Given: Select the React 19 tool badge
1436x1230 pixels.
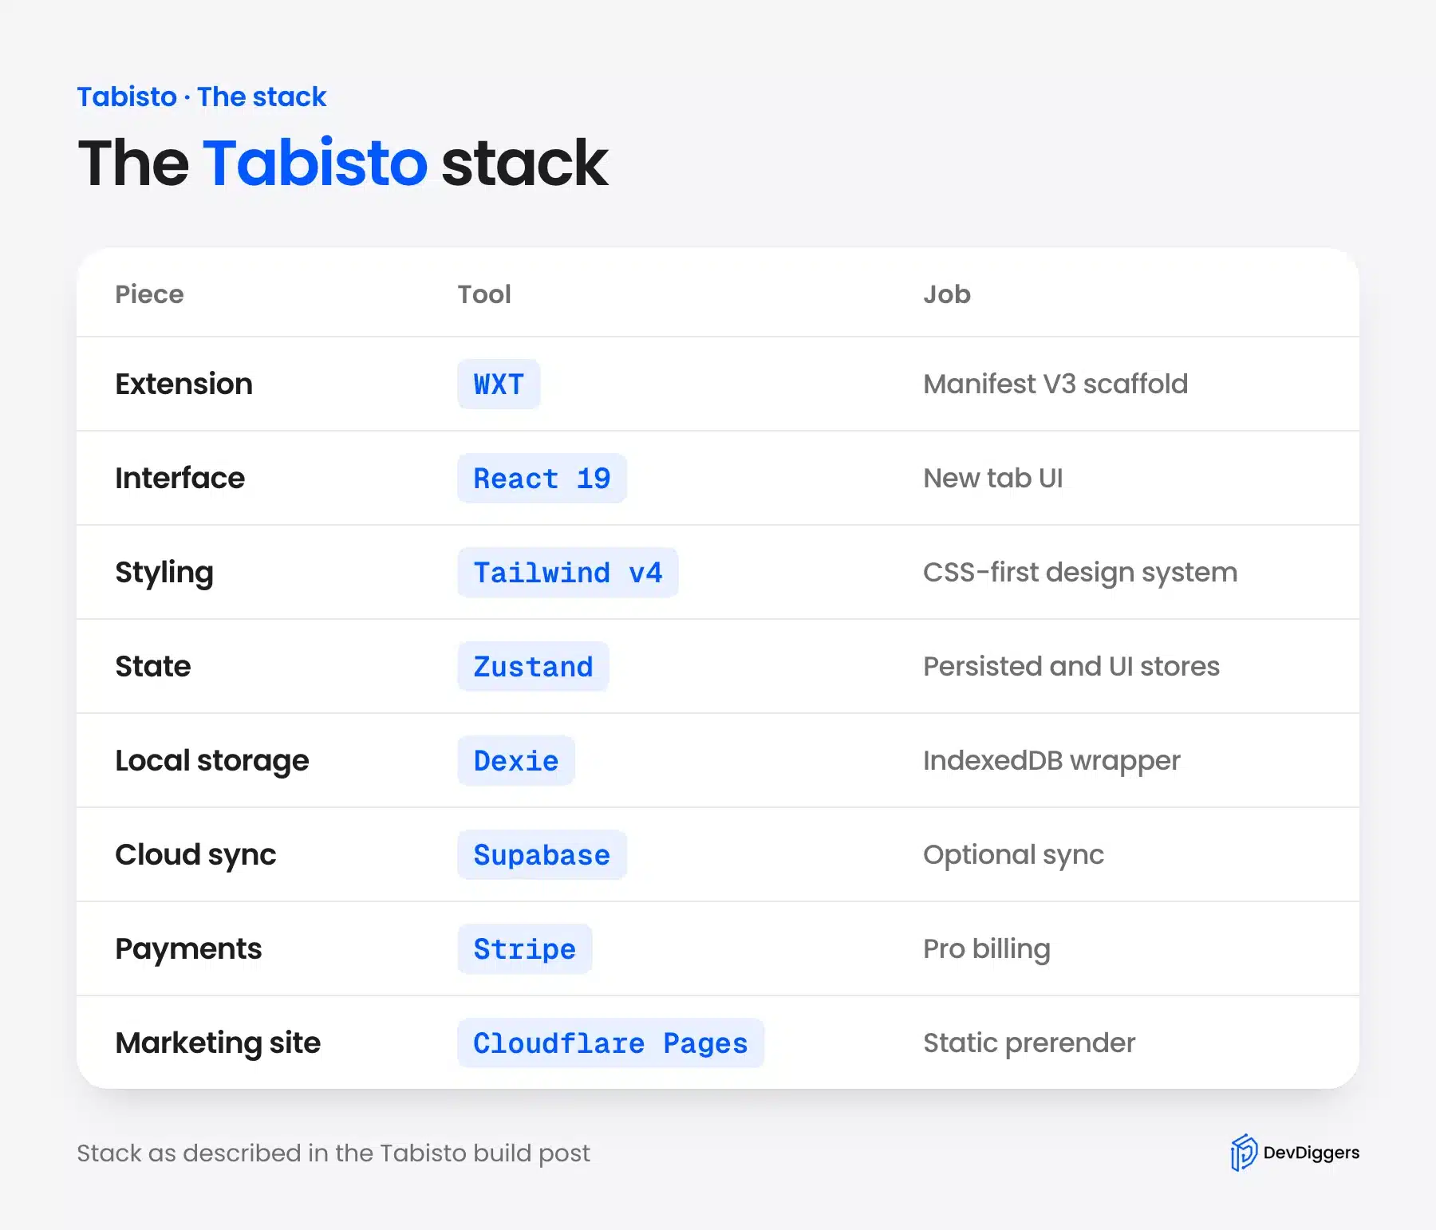Looking at the screenshot, I should (x=542, y=478).
